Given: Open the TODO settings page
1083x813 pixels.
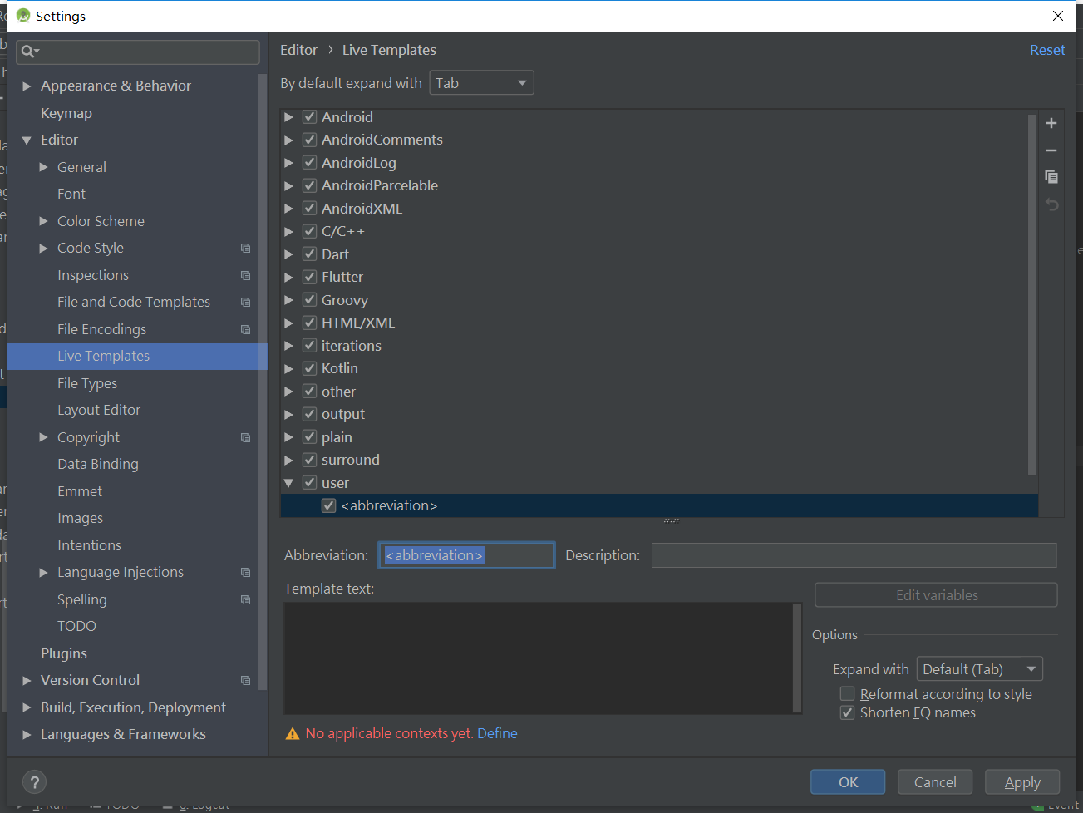Looking at the screenshot, I should click(76, 626).
